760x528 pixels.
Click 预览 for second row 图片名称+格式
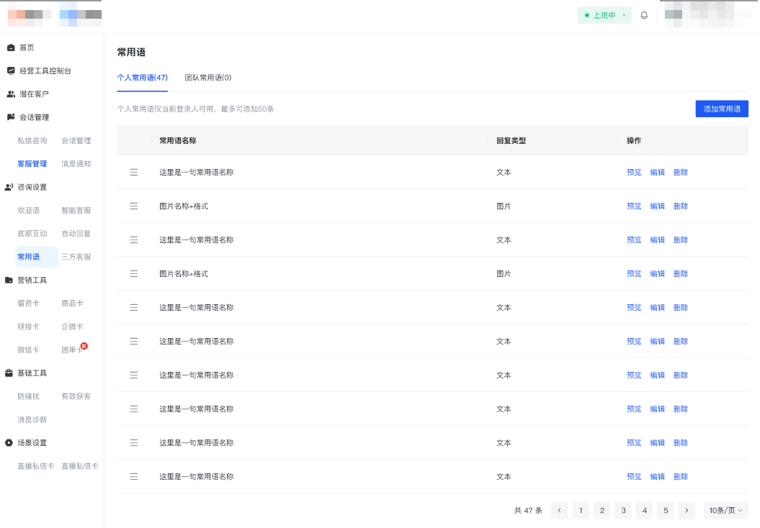coord(634,206)
